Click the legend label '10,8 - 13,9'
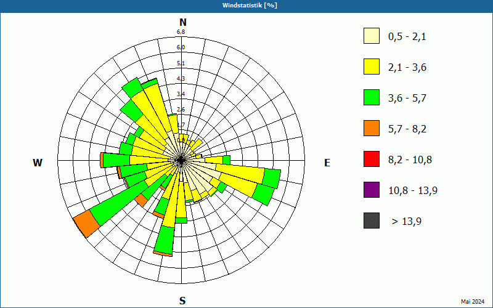 click(413, 191)
